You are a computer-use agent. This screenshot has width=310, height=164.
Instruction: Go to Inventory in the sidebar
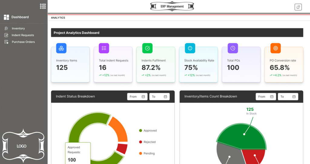[x=18, y=28]
